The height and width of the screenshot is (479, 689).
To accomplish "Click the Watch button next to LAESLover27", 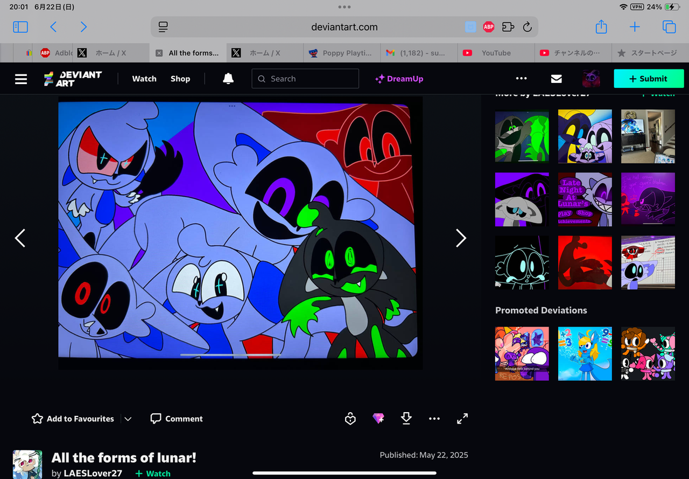I will (153, 474).
